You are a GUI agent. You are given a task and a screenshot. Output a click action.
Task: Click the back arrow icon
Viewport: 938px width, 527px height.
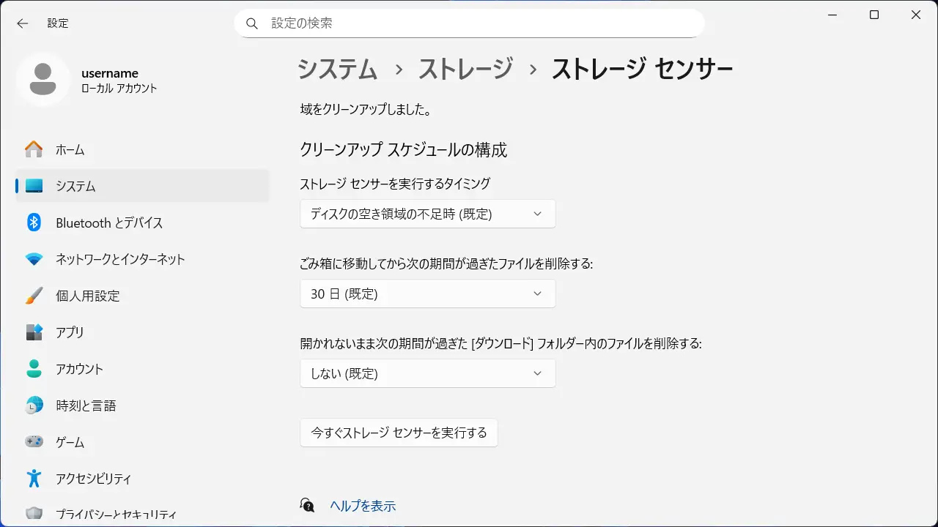(23, 23)
